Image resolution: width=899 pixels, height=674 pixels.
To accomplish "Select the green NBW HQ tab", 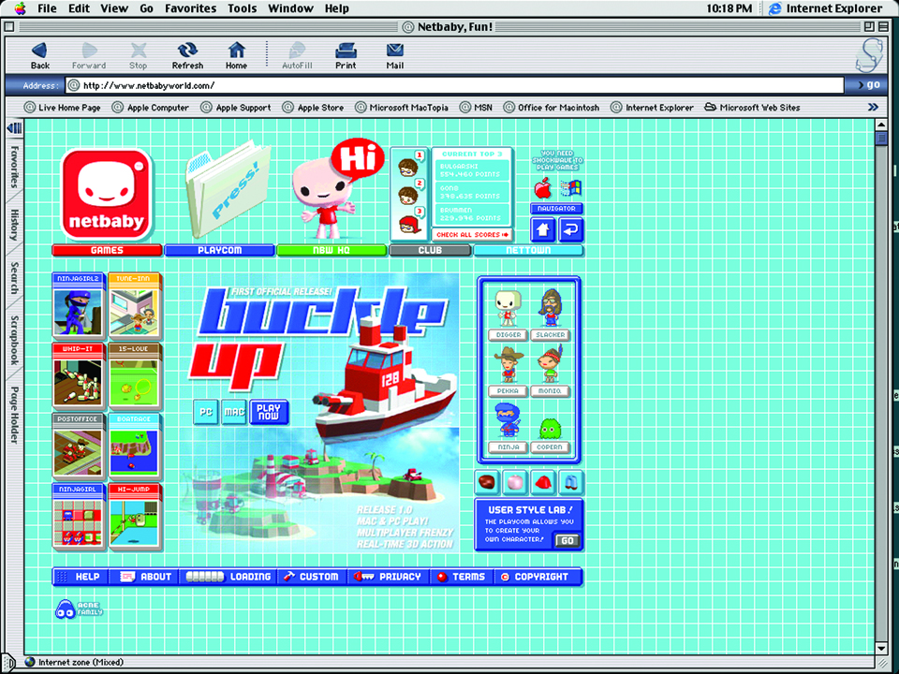I will click(x=332, y=251).
